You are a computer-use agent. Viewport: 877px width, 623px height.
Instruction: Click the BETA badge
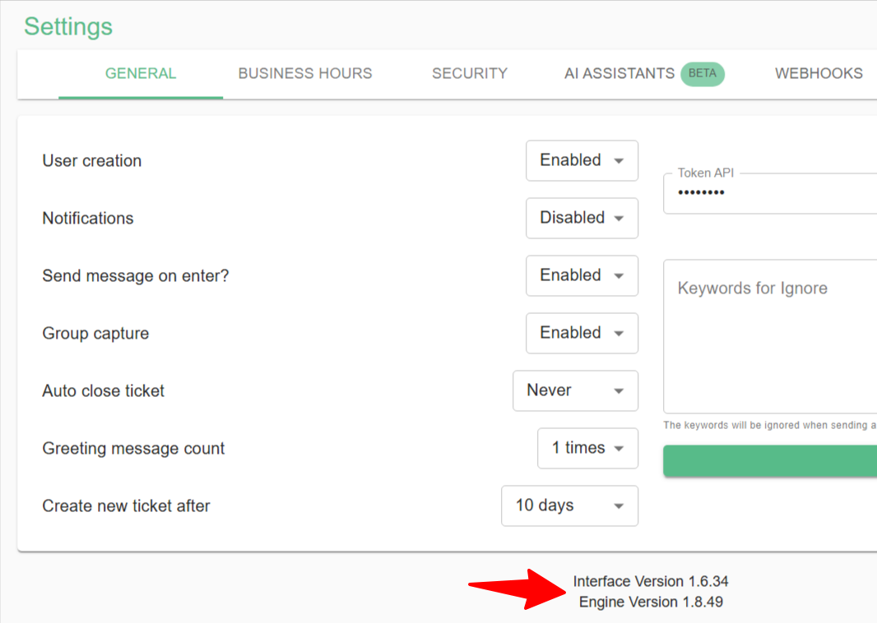(x=702, y=73)
